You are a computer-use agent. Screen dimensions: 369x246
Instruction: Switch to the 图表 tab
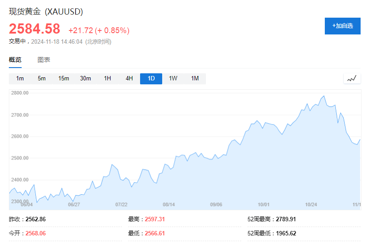44,60
